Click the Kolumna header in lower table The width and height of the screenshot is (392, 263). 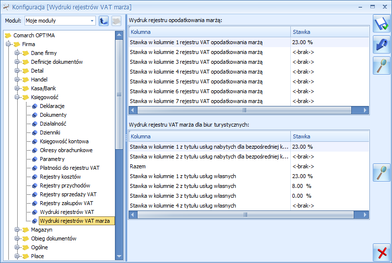point(209,136)
